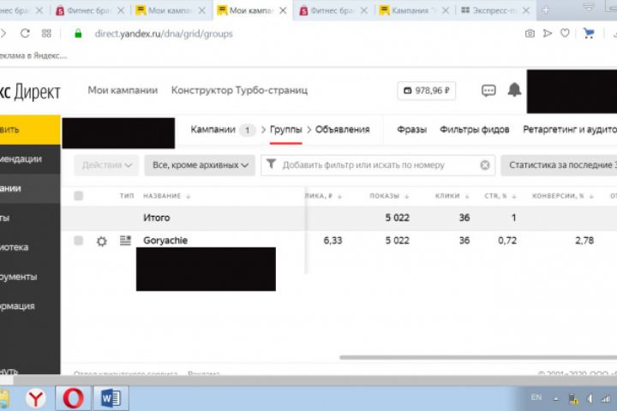Open notifications bell icon
617x411 pixels.
514,90
